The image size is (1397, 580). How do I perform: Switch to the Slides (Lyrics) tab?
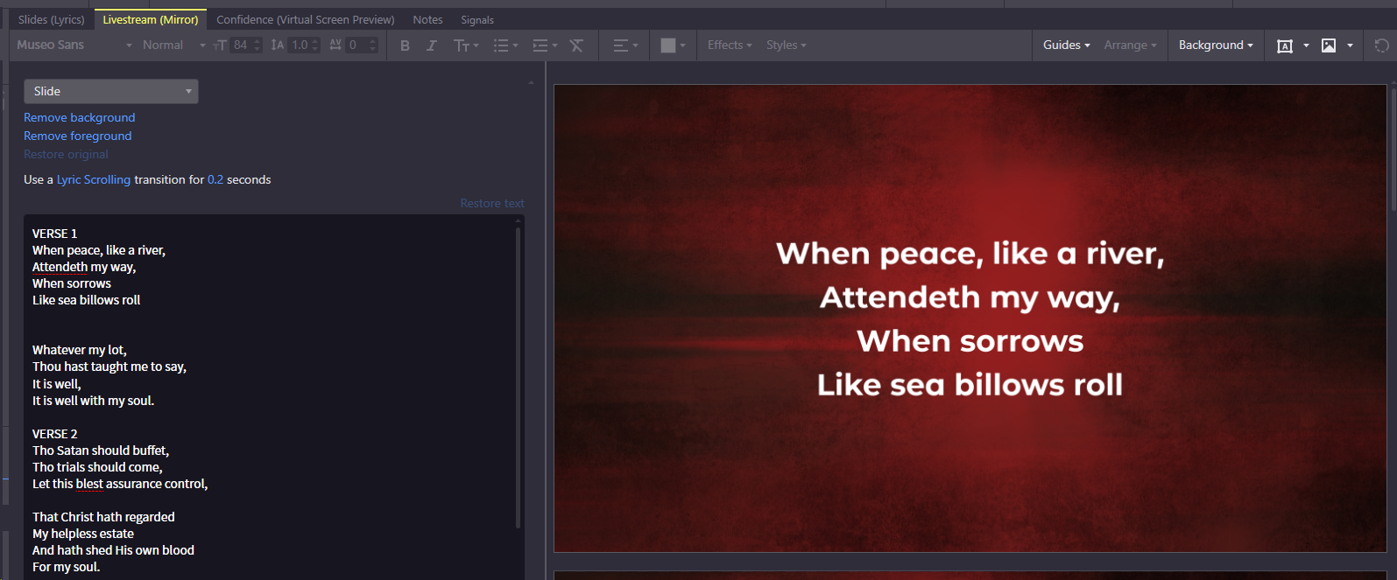pyautogui.click(x=52, y=19)
